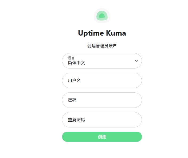Click the 创建管理员账户 subtitle text

click(x=102, y=46)
